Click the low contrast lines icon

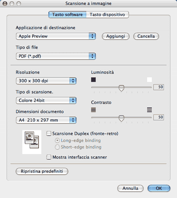coord(93,110)
